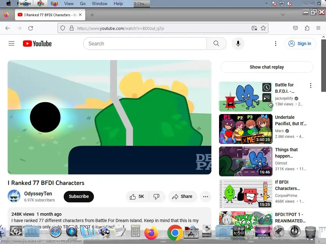Image resolution: width=326 pixels, height=244 pixels.
Task: Subscribe to OdysseyTen
Action: 79,196
